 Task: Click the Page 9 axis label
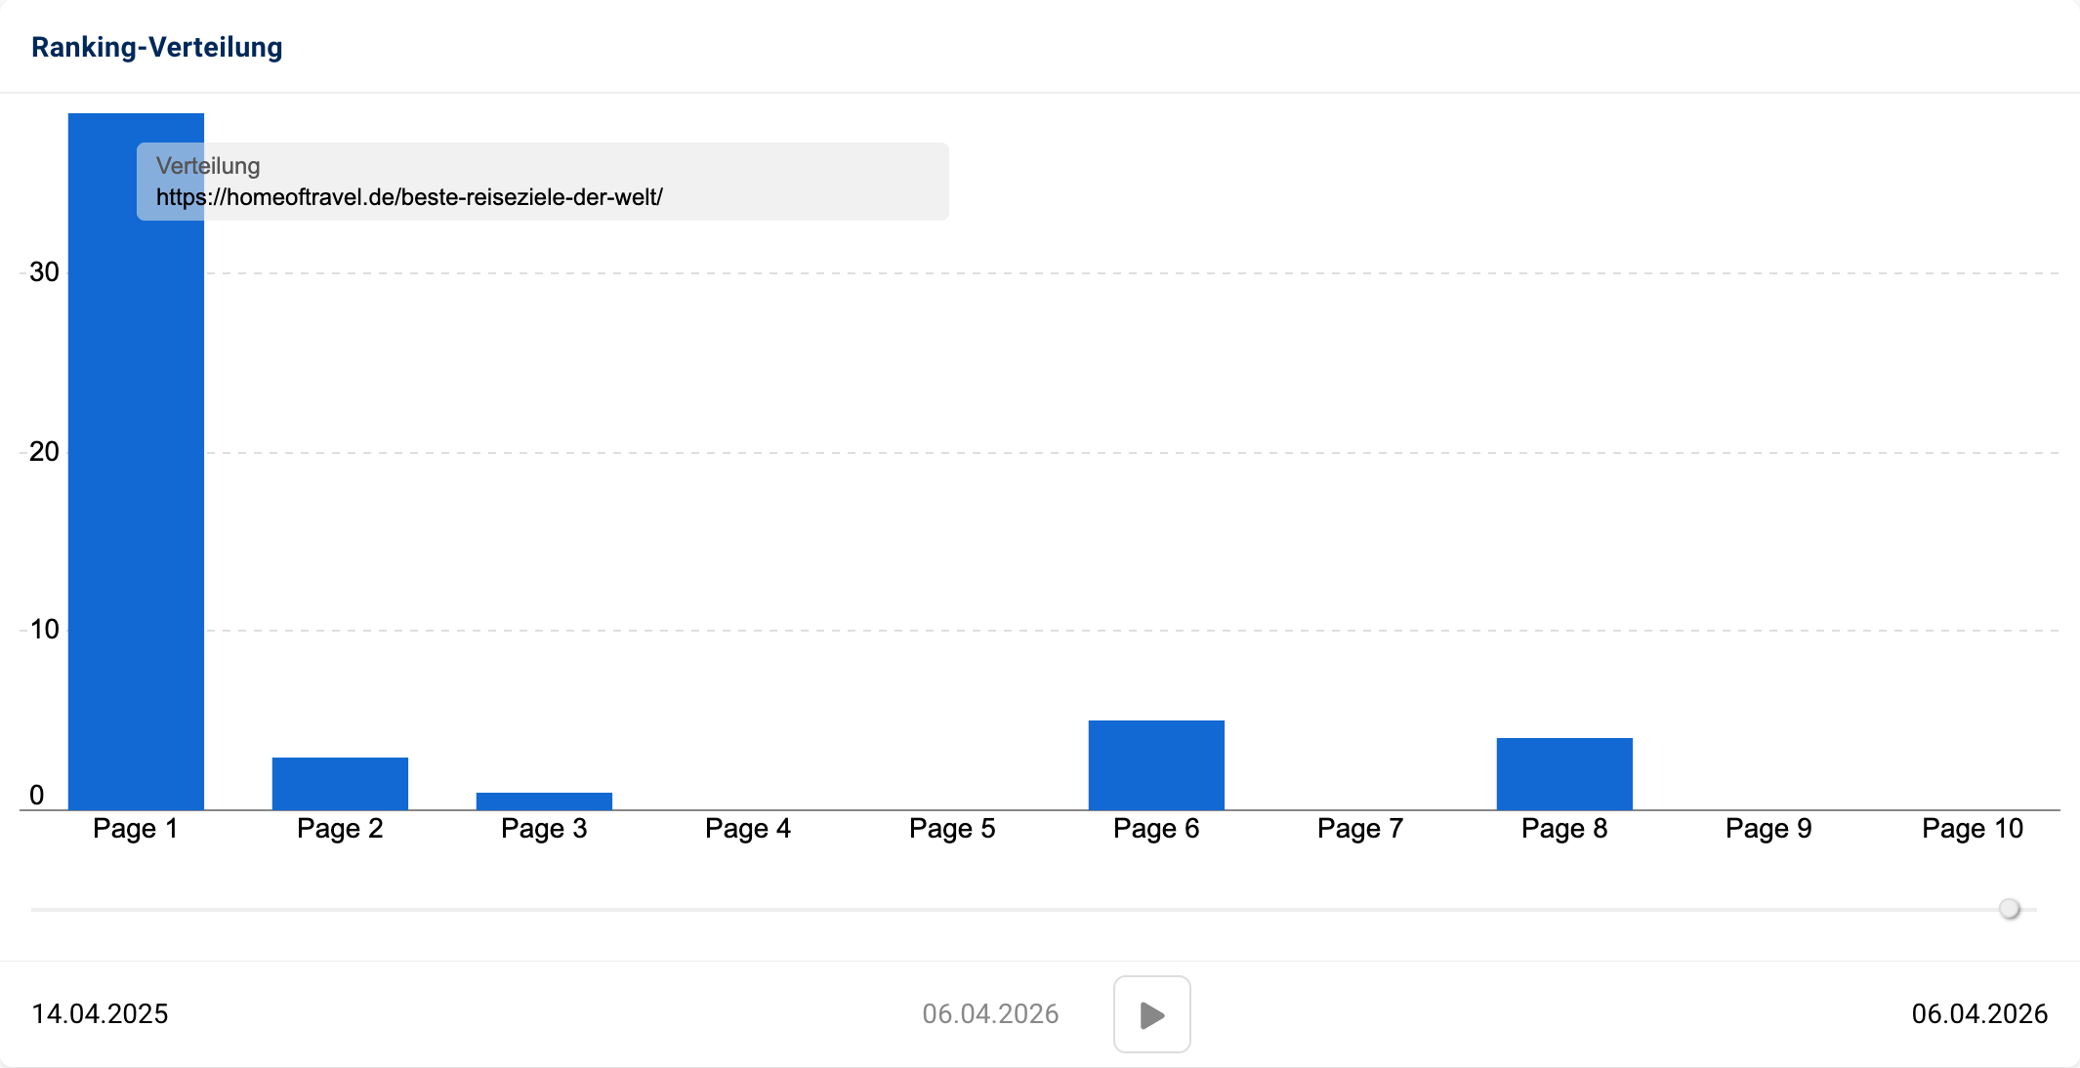pyautogui.click(x=1768, y=829)
